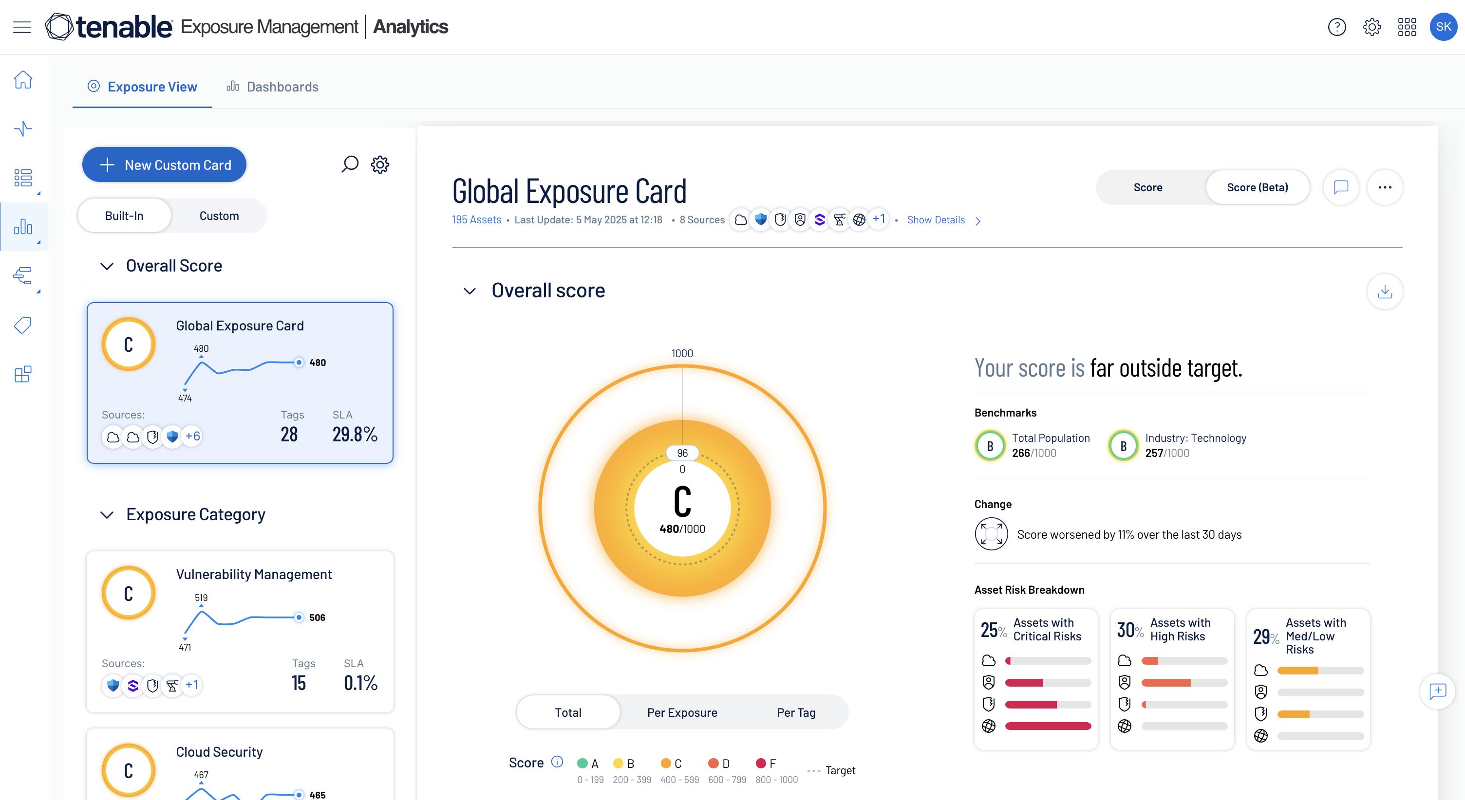Download the Overall score section

pyautogui.click(x=1384, y=291)
